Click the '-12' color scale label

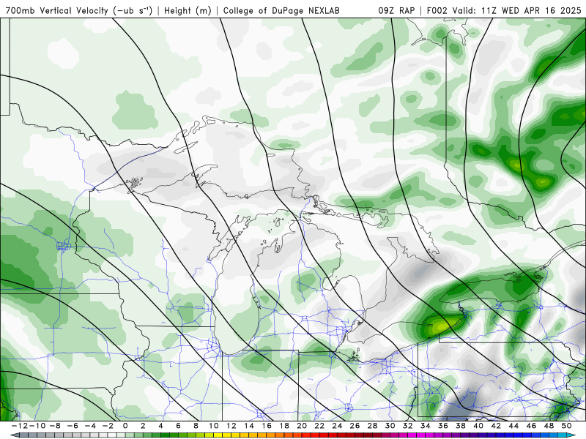click(19, 426)
